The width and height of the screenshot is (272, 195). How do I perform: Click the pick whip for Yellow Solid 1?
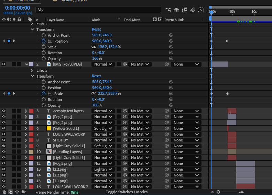pyautogui.click(x=167, y=128)
